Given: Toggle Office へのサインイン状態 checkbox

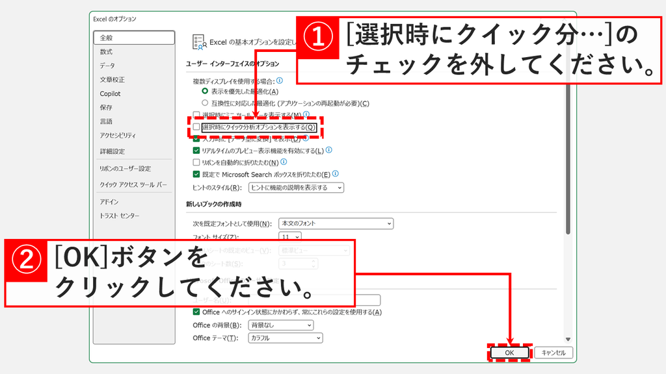Looking at the screenshot, I should pos(196,312).
